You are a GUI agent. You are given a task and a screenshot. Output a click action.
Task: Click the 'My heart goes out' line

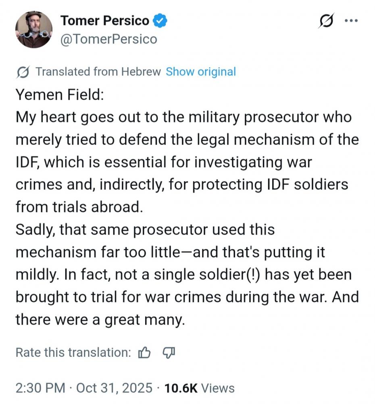(183, 118)
